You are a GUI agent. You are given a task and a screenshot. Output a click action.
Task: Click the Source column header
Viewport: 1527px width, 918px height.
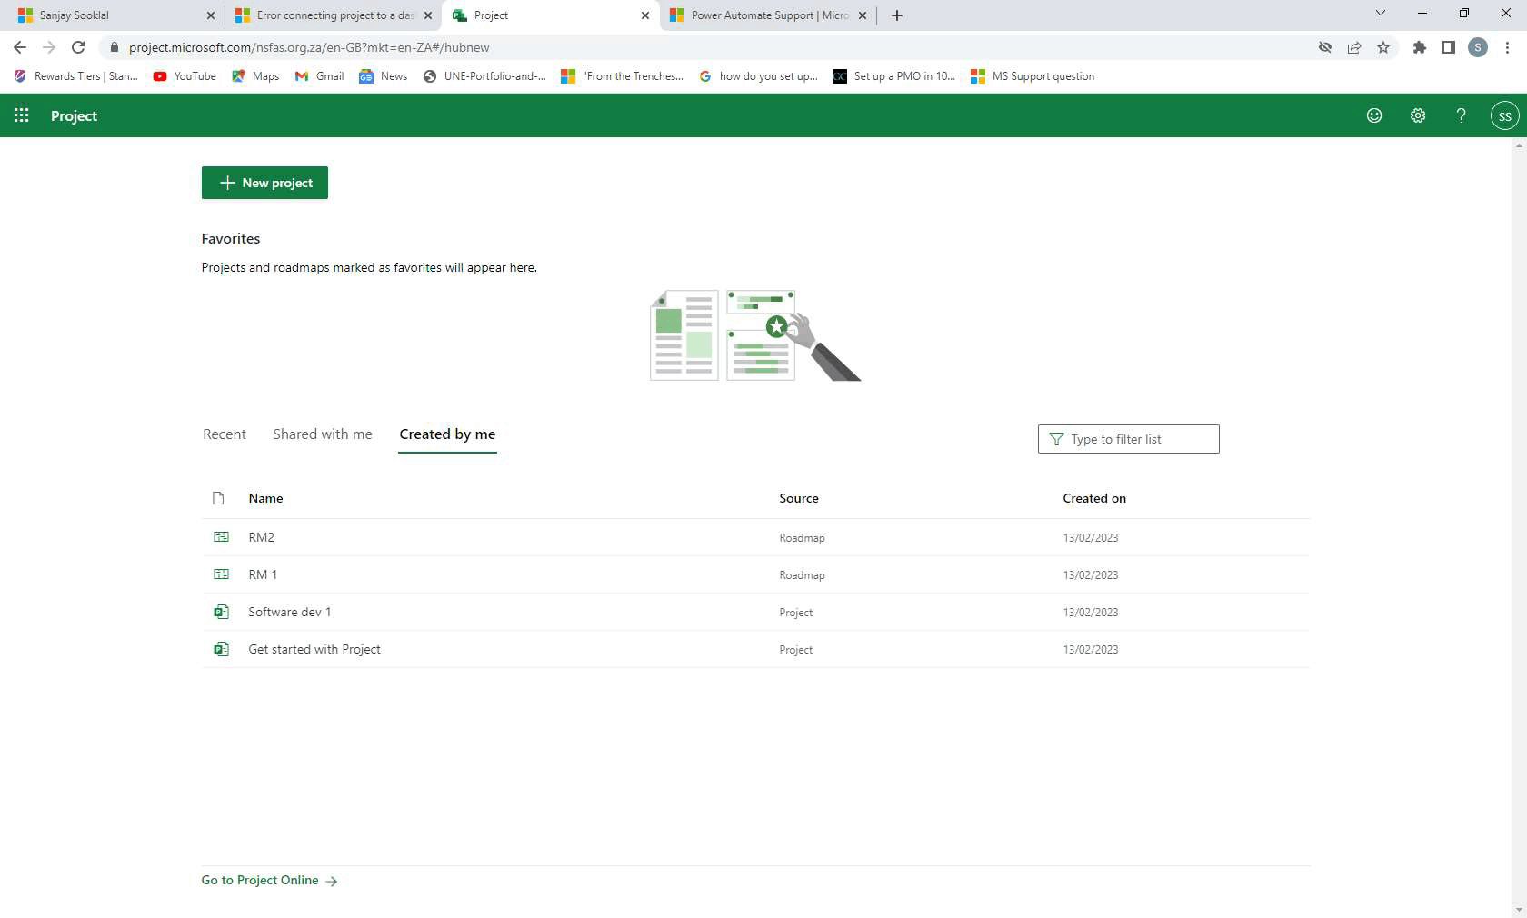point(799,498)
